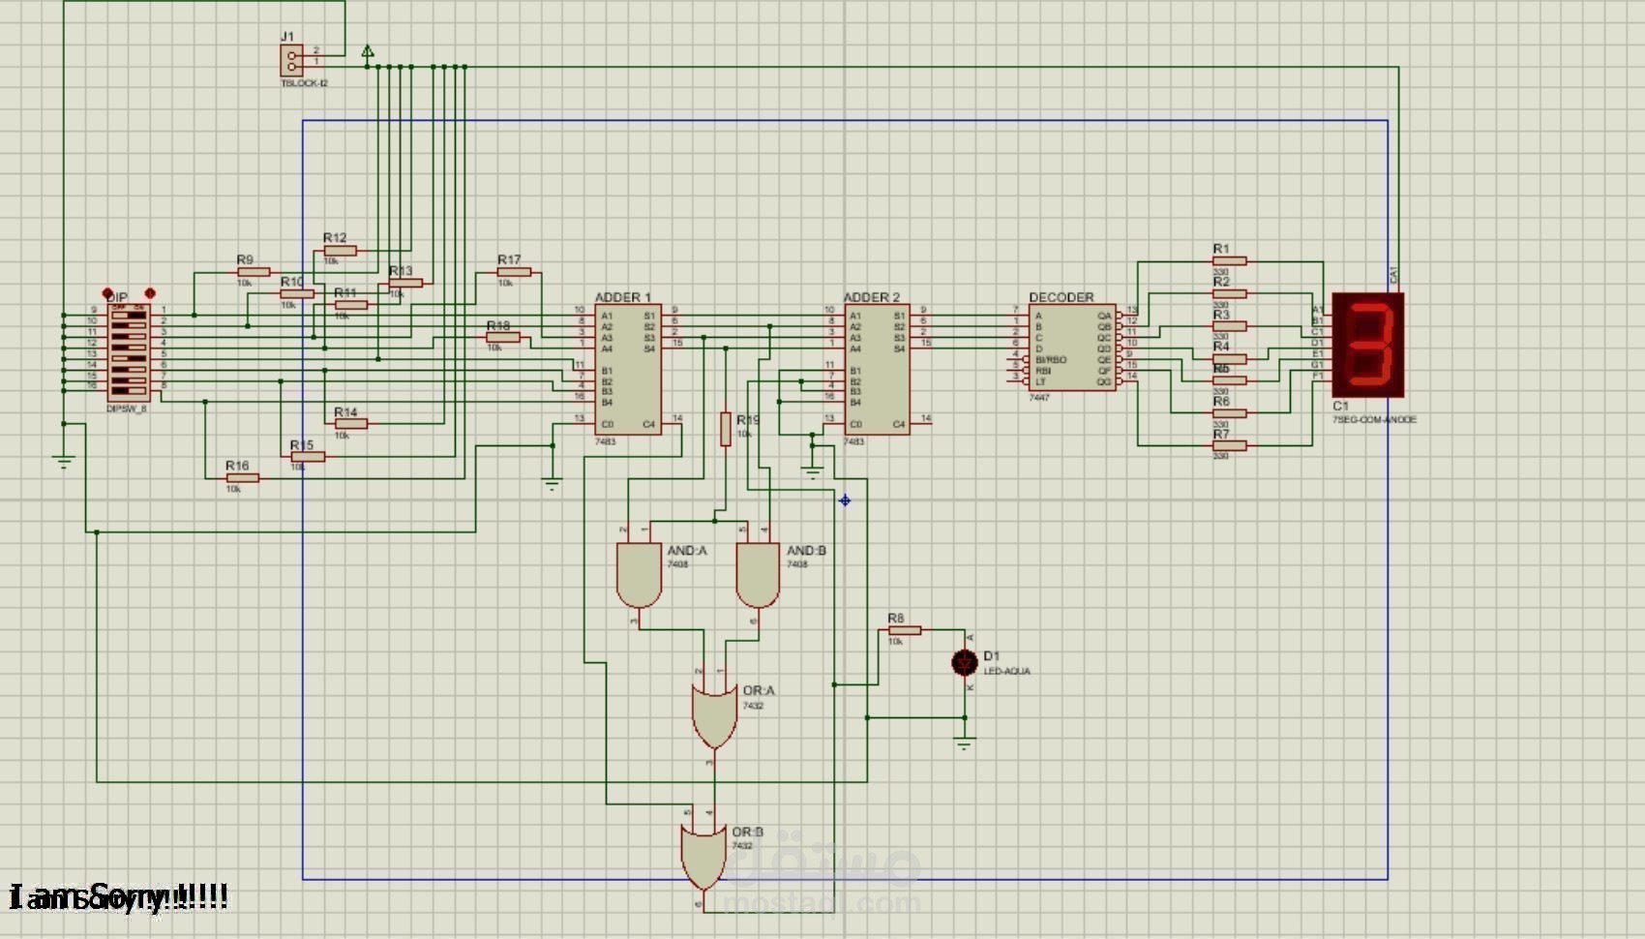The height and width of the screenshot is (939, 1645).
Task: Toggle DIP switch position 5
Action: pyautogui.click(x=129, y=359)
